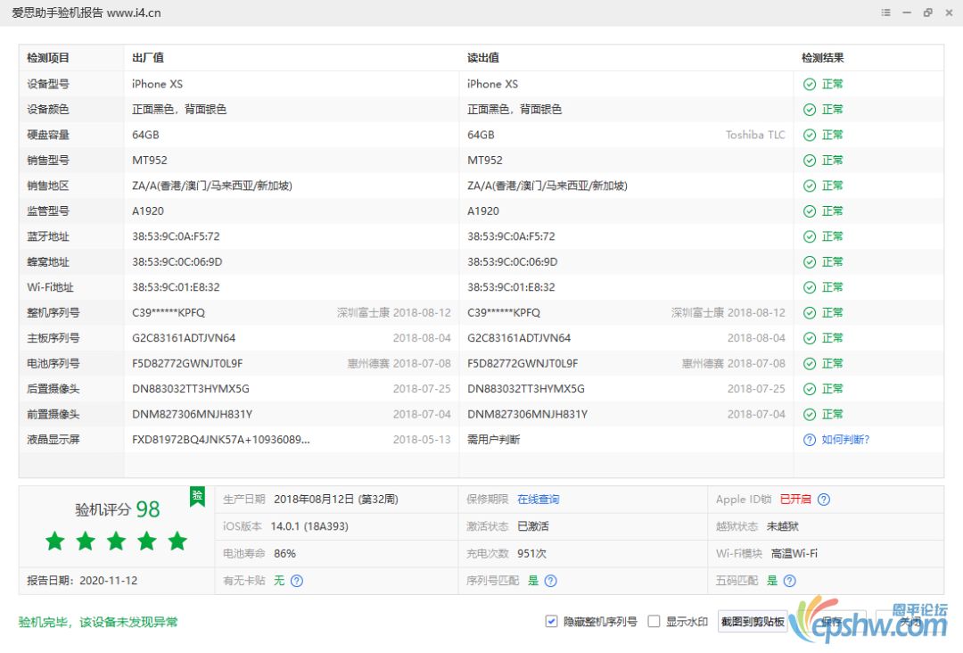Click the LCD serial FXD81972BQ4JNK57A+10936089...
Viewport: 963px width, 653px height.
[x=221, y=440]
